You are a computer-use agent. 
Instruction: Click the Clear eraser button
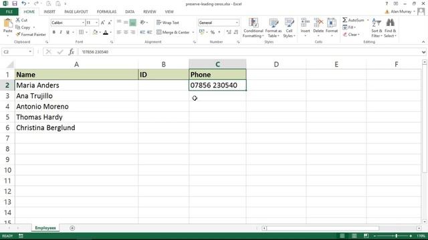351,35
